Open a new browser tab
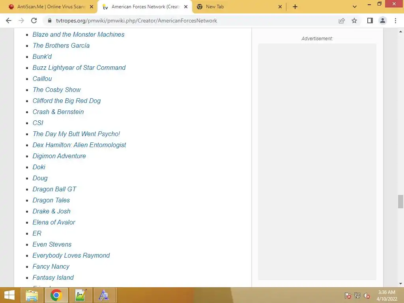Screen dimensions: 404x303 295,7
